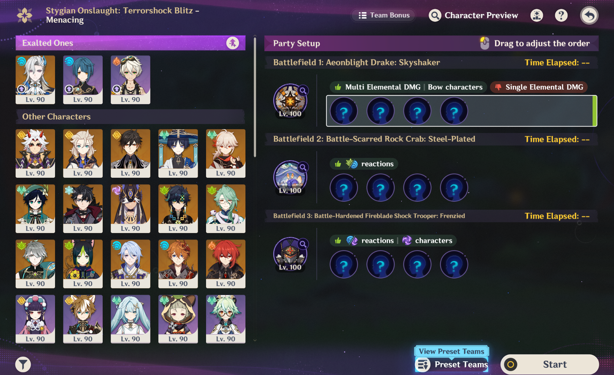The height and width of the screenshot is (375, 614).
Task: Click the Exalted Ones upgrade arrow icon
Action: [x=233, y=43]
